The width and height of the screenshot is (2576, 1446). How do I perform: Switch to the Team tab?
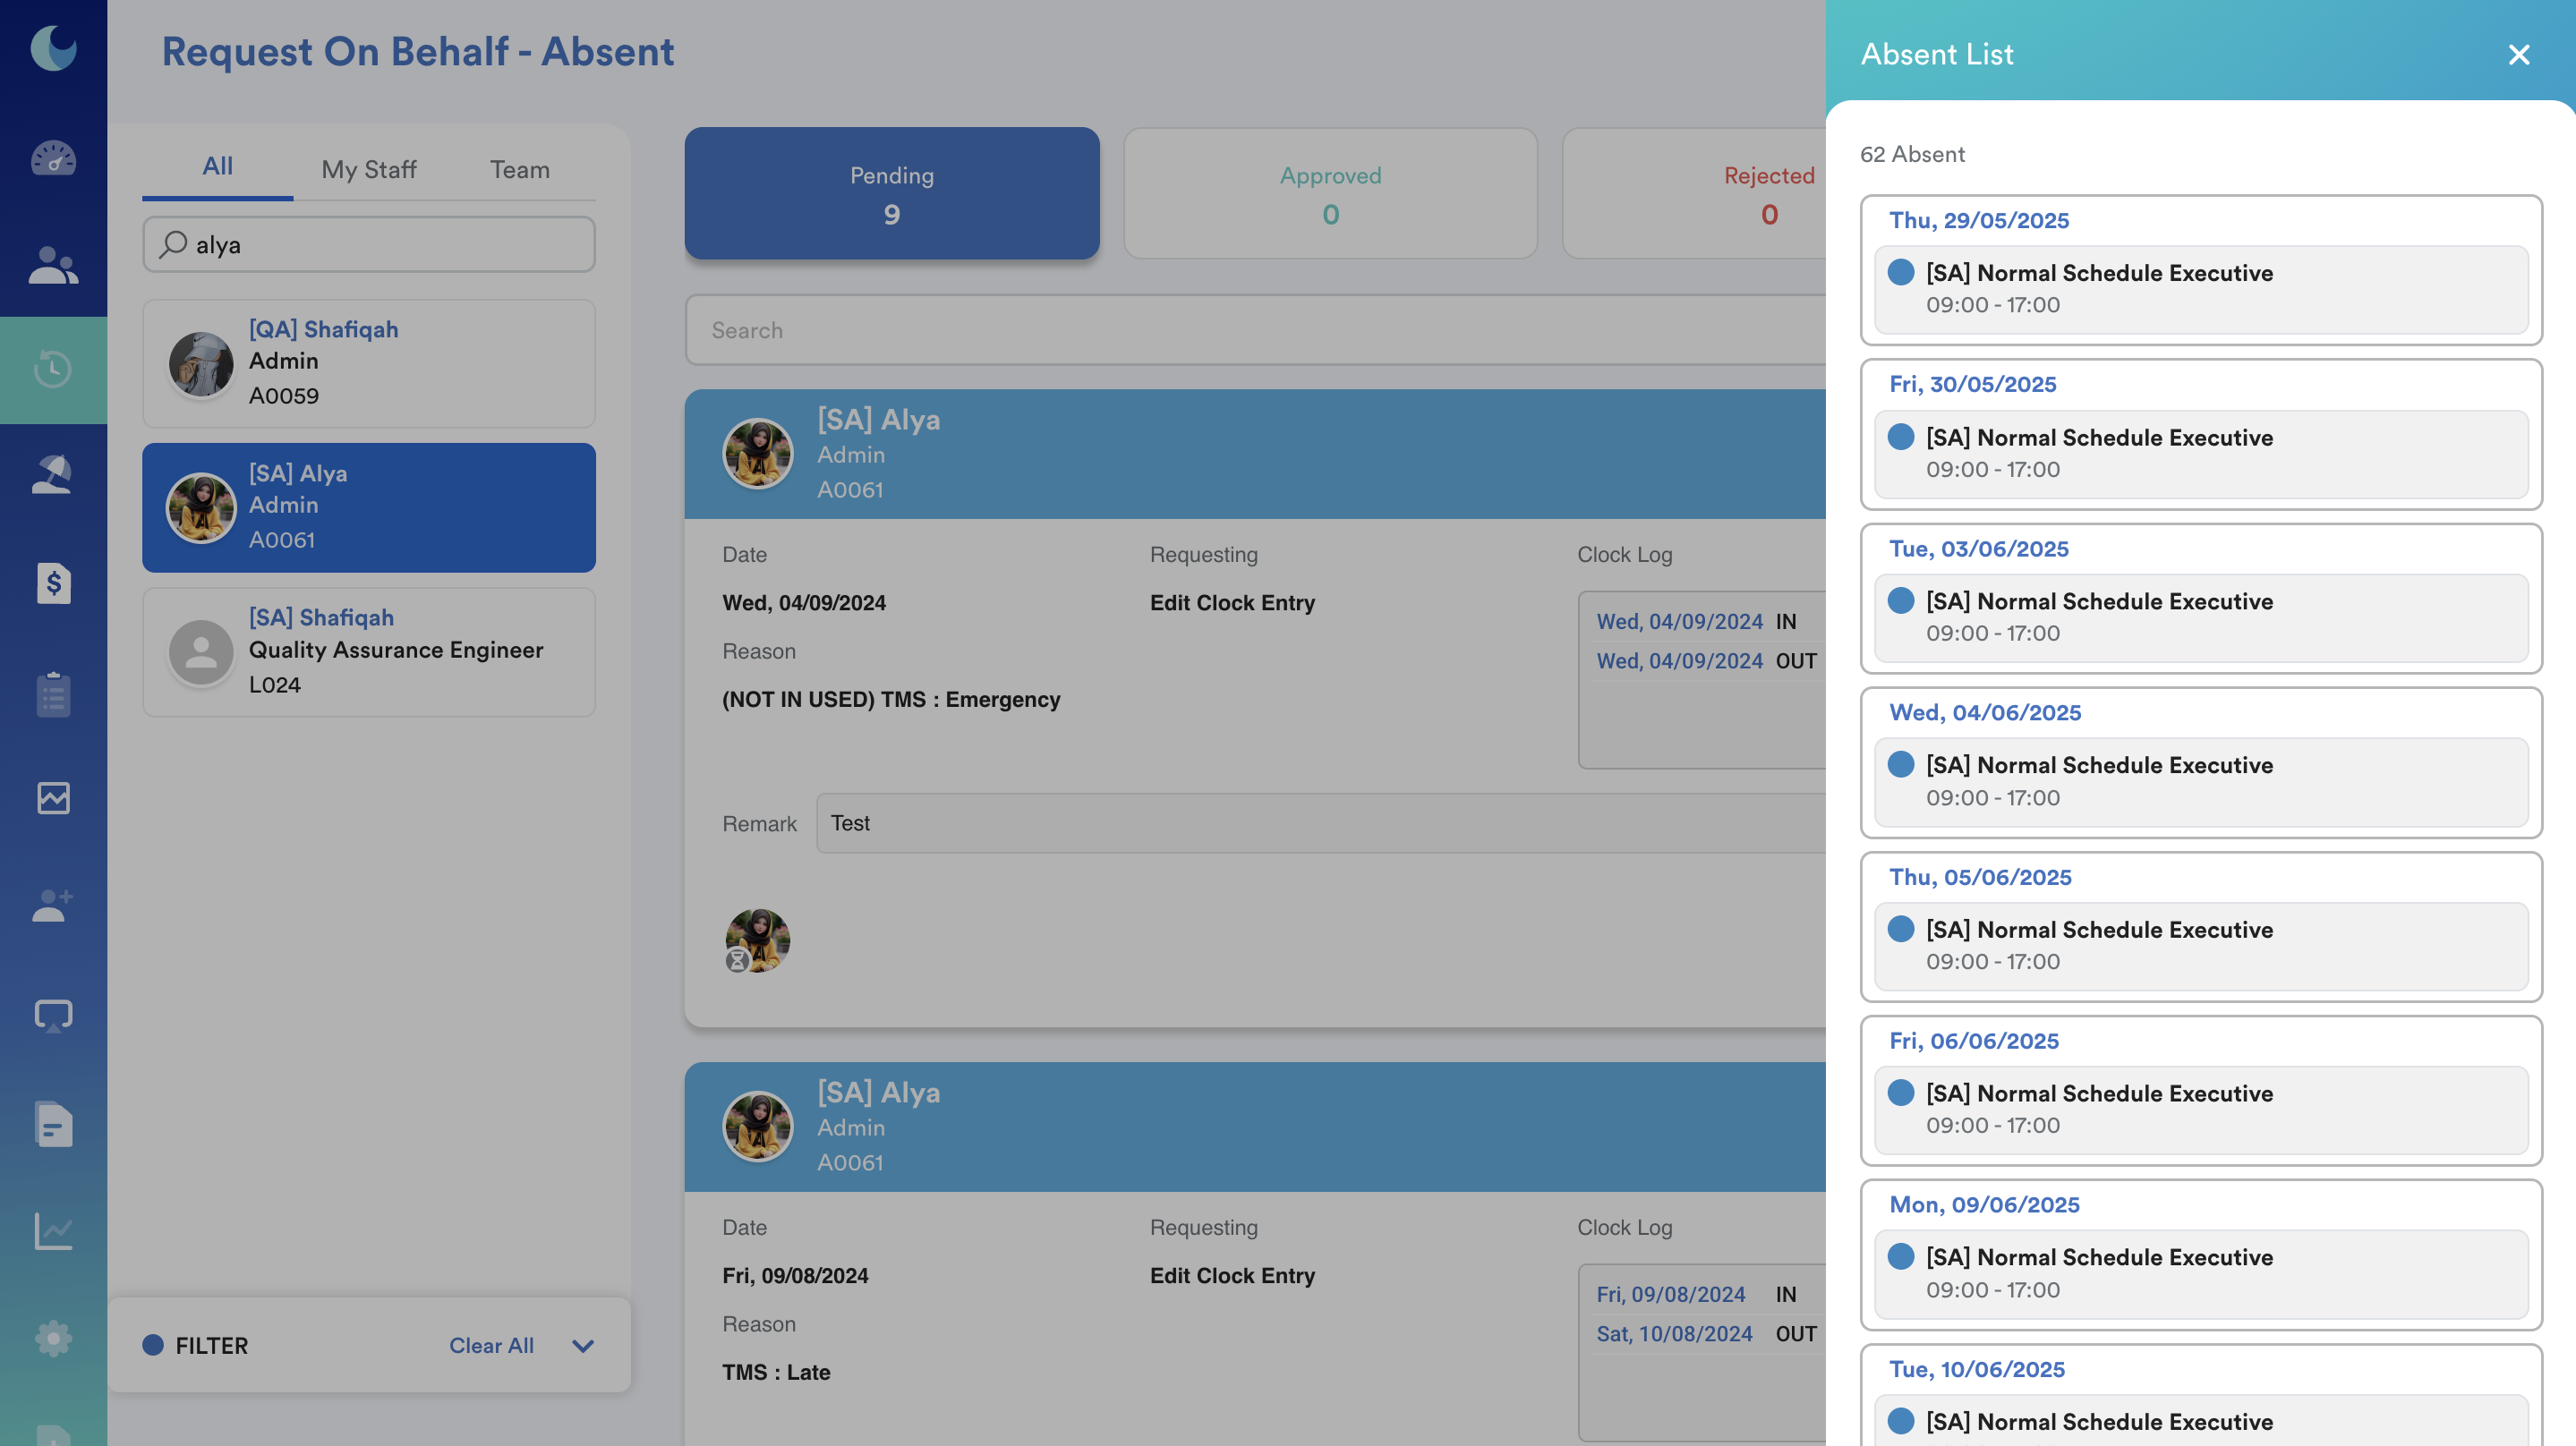[x=519, y=169]
